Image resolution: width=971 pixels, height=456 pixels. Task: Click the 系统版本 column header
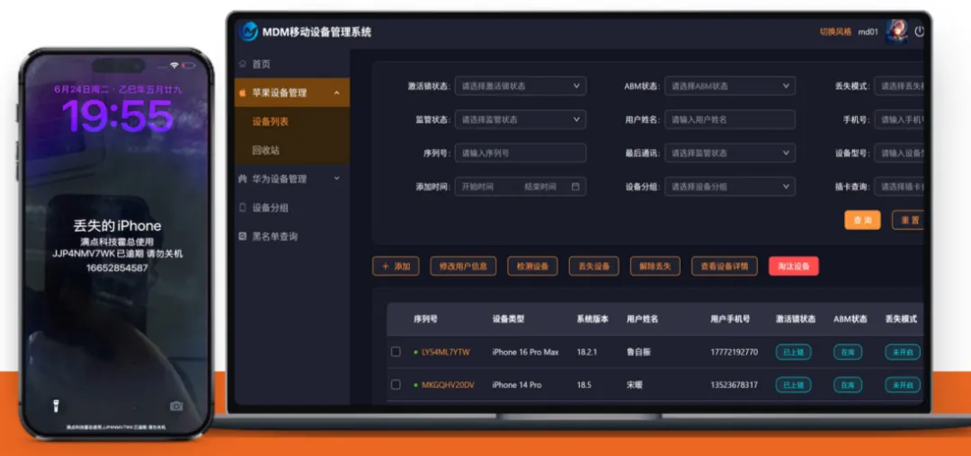pos(592,320)
